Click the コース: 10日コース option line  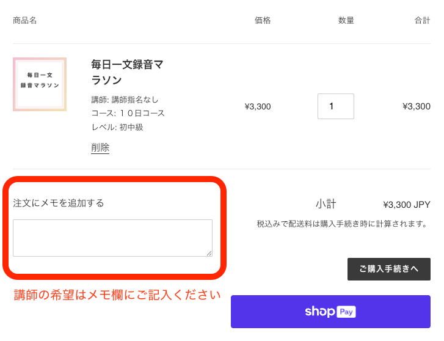point(128,114)
